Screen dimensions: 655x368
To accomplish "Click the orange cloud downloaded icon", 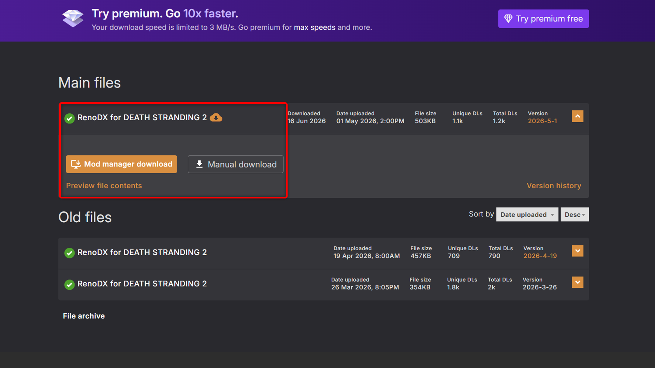I will pyautogui.click(x=216, y=118).
